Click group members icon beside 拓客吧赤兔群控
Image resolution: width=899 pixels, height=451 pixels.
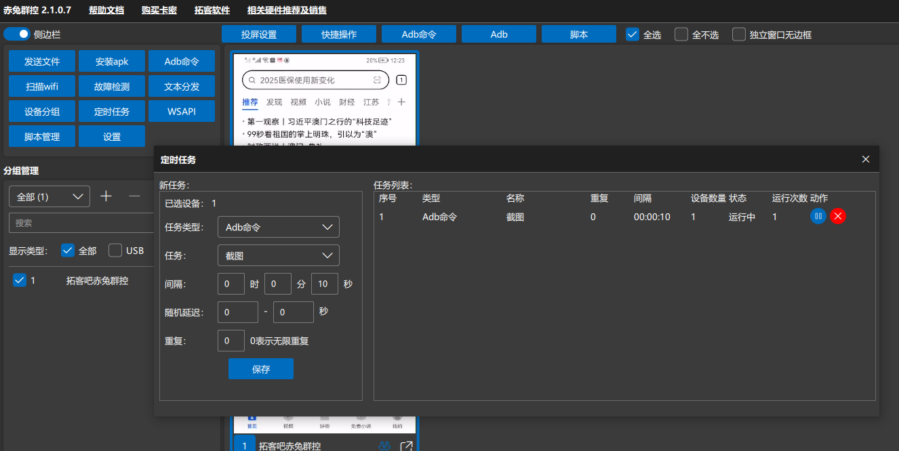tap(385, 445)
